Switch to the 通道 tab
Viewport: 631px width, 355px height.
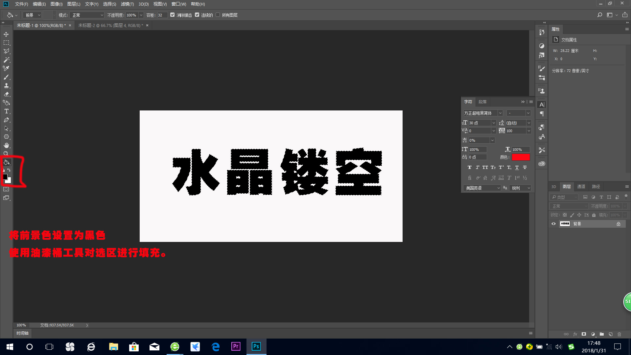pyautogui.click(x=581, y=186)
